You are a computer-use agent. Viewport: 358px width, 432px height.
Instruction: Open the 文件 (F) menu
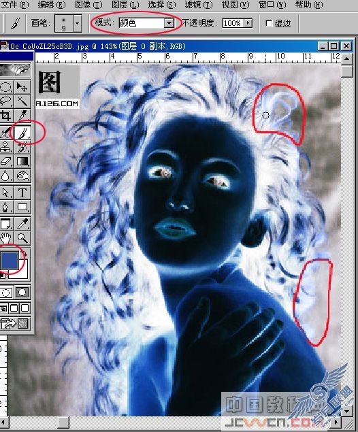14,4
